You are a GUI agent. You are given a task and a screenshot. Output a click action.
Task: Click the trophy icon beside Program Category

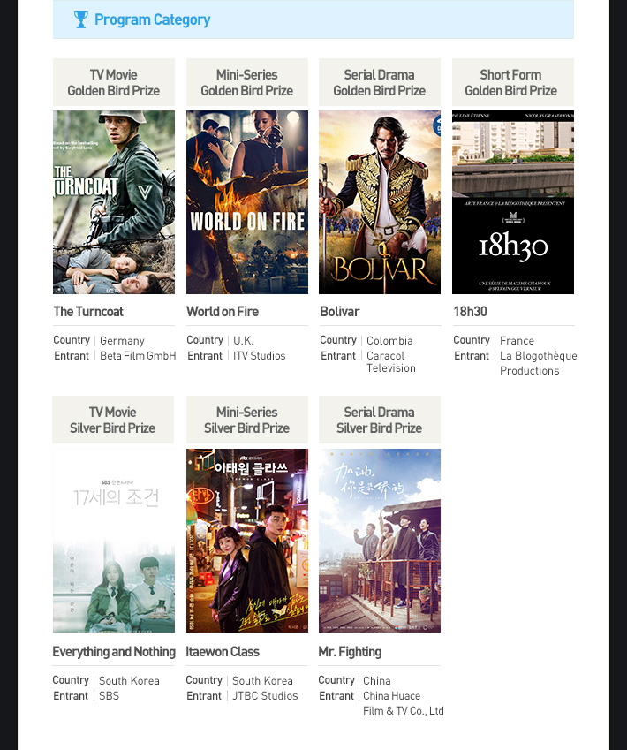[81, 19]
